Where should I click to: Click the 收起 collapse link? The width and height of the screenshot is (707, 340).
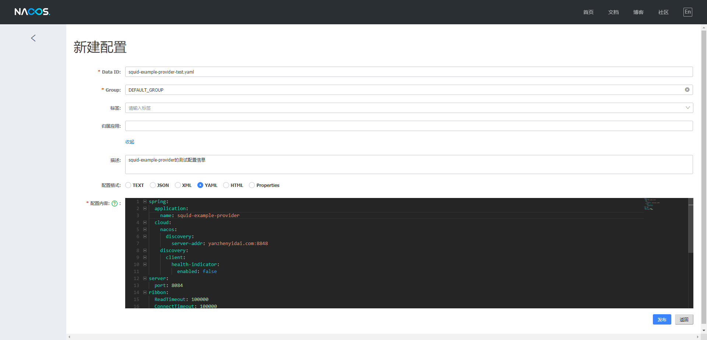(x=130, y=142)
